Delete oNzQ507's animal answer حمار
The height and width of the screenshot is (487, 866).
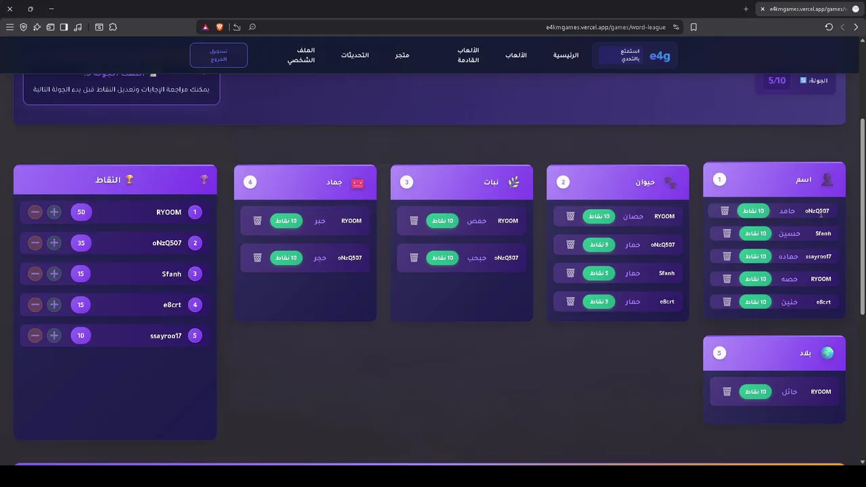(x=570, y=245)
